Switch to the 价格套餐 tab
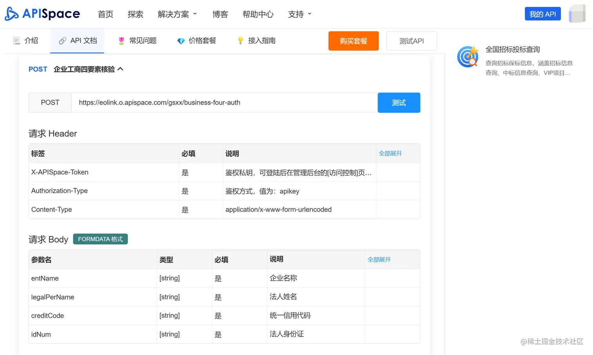The image size is (593, 355). (196, 41)
